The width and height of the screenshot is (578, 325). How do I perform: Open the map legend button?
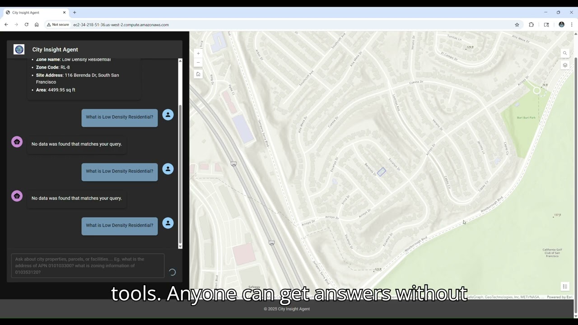[564, 287]
